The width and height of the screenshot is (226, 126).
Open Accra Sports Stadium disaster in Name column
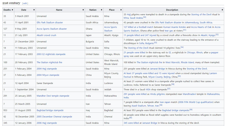[x=52, y=29]
